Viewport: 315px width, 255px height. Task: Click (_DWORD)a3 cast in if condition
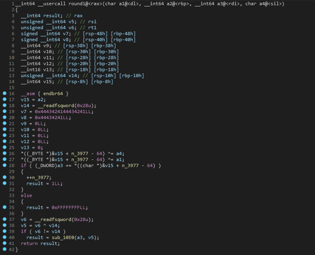click(x=49, y=165)
